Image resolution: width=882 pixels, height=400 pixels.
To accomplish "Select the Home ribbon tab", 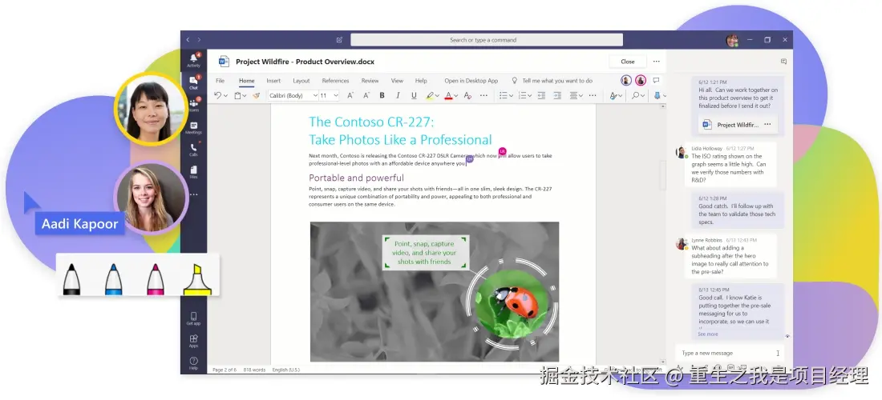I will point(247,81).
